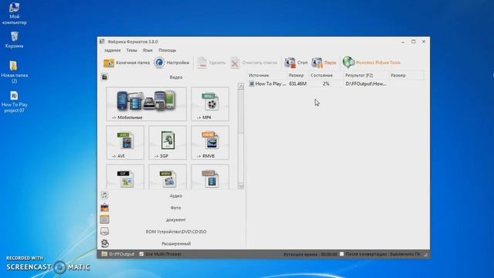Select the 3GP conversion tile

[x=167, y=143]
